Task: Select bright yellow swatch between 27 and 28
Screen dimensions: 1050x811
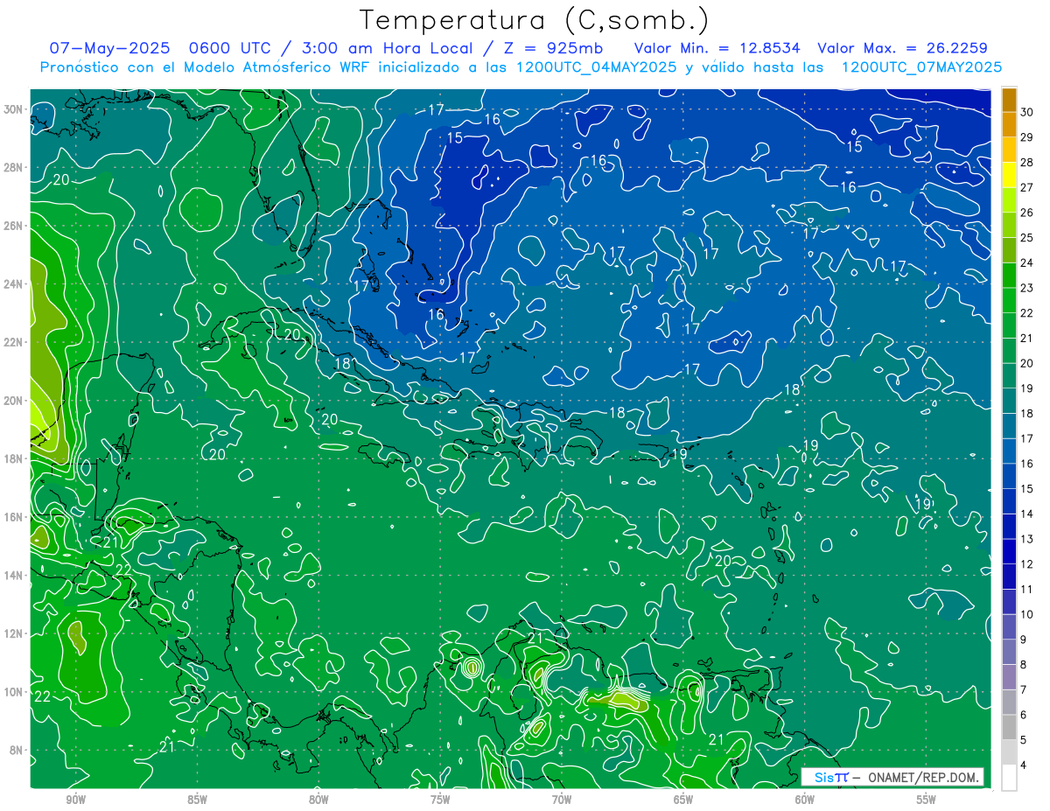Action: [1009, 175]
